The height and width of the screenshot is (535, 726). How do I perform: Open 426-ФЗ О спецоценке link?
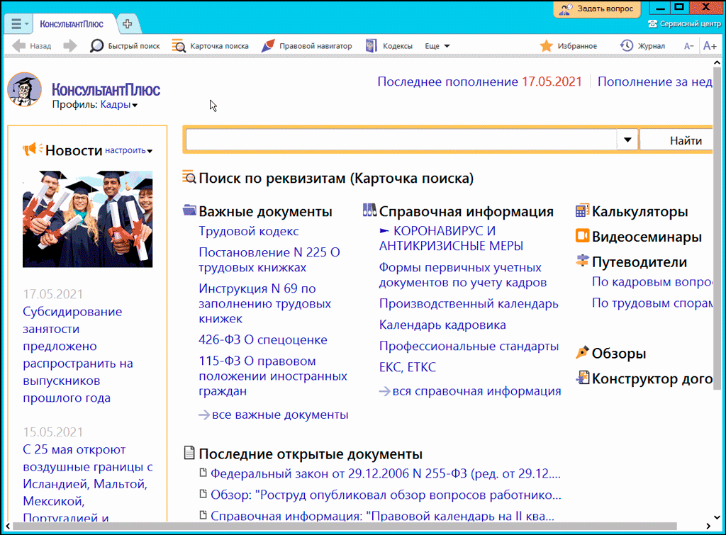263,339
